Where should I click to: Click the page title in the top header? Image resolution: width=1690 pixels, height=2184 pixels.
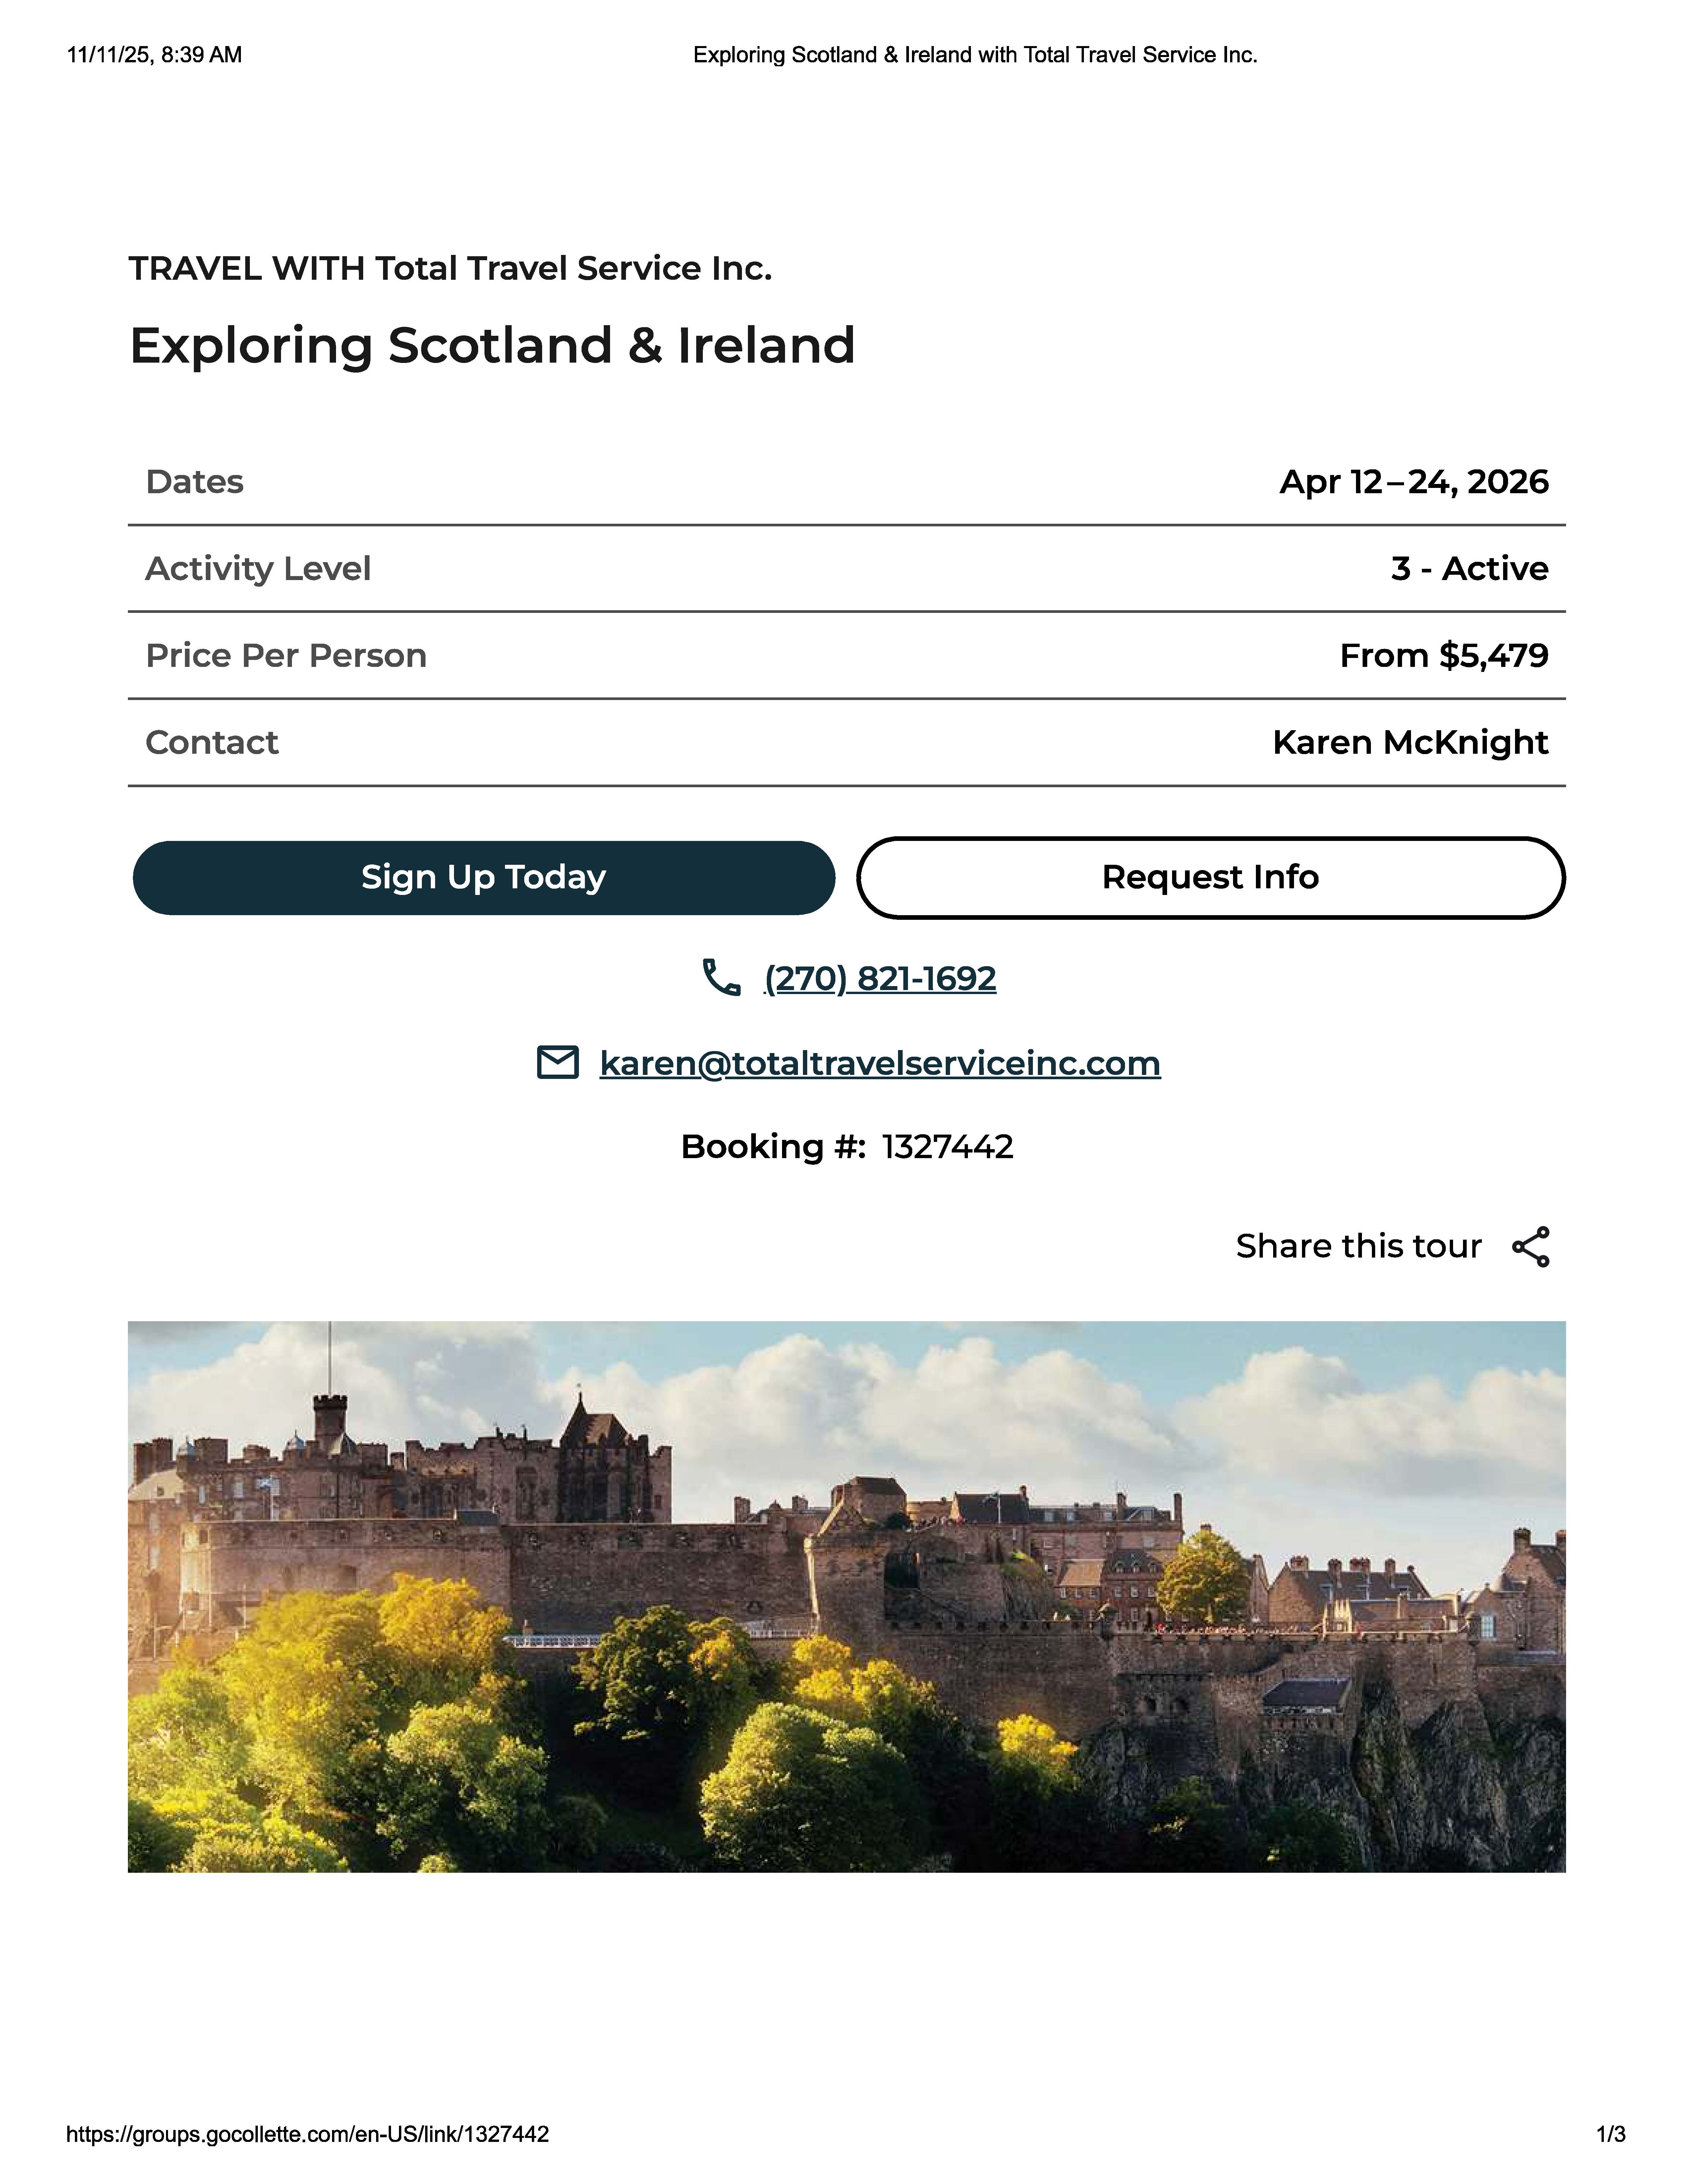coord(975,55)
